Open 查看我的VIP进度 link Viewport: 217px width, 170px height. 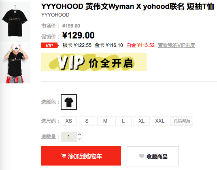(x=177, y=45)
